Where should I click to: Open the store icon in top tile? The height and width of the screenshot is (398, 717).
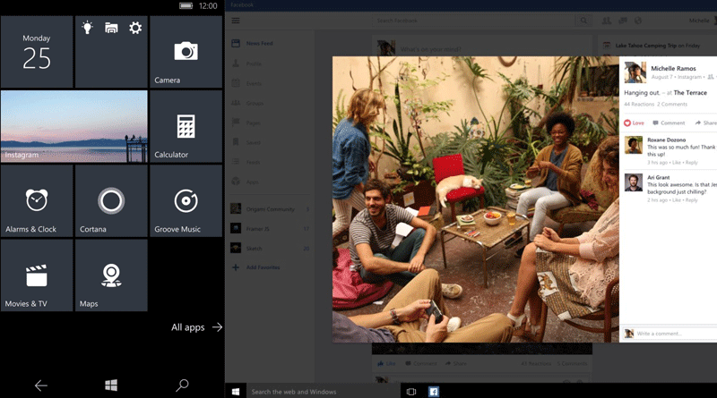tap(111, 28)
